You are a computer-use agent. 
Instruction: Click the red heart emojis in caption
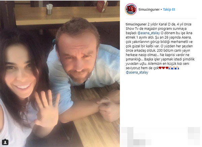pyautogui.click(x=164, y=68)
